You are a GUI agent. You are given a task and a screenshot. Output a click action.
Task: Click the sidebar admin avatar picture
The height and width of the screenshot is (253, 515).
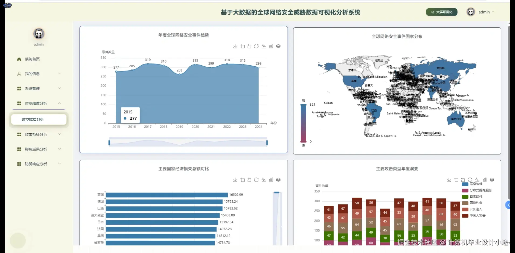click(39, 34)
